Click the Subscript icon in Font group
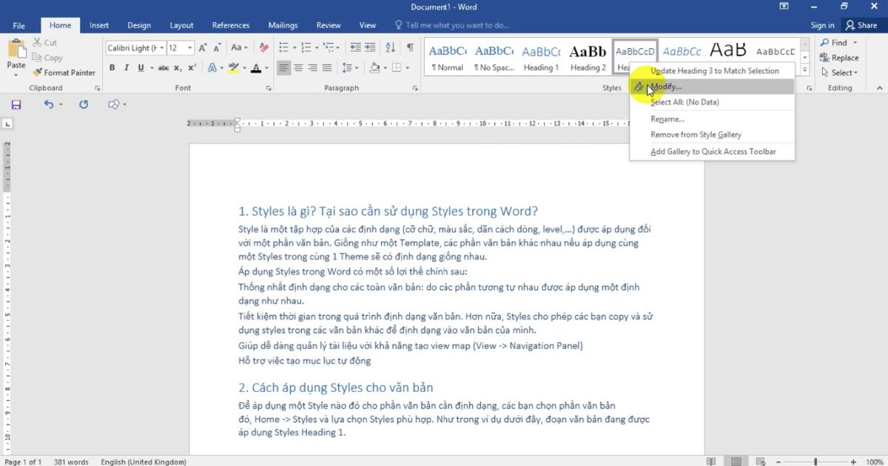This screenshot has width=888, height=466. click(178, 67)
